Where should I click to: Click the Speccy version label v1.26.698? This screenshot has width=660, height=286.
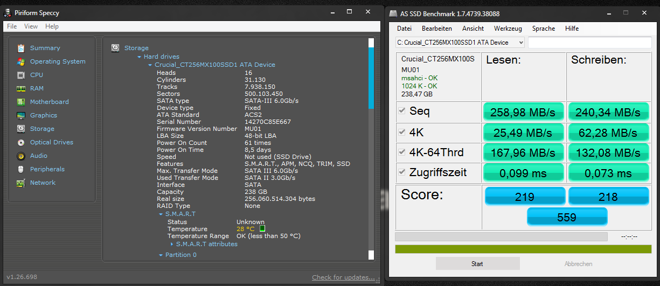pyautogui.click(x=22, y=277)
